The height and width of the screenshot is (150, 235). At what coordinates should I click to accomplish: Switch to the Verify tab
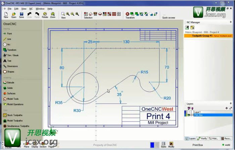[x=202, y=139]
